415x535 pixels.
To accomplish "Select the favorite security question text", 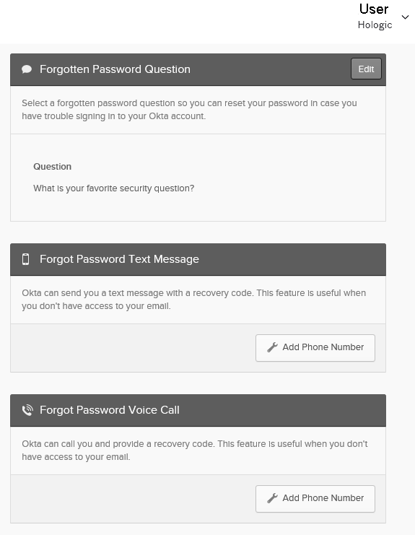I will coord(113,188).
